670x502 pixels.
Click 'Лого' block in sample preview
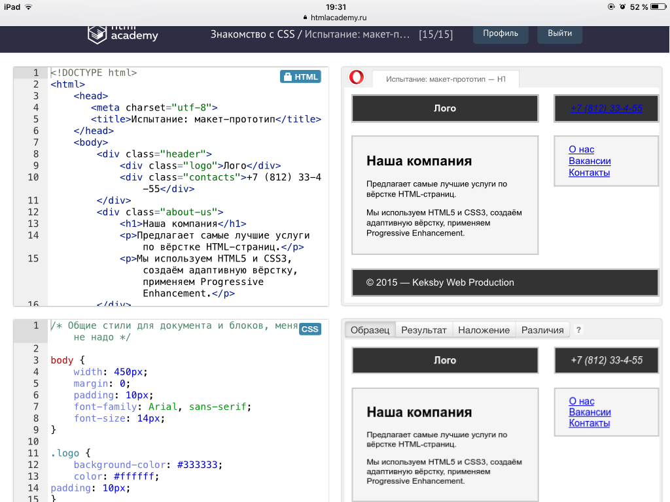[x=445, y=360]
